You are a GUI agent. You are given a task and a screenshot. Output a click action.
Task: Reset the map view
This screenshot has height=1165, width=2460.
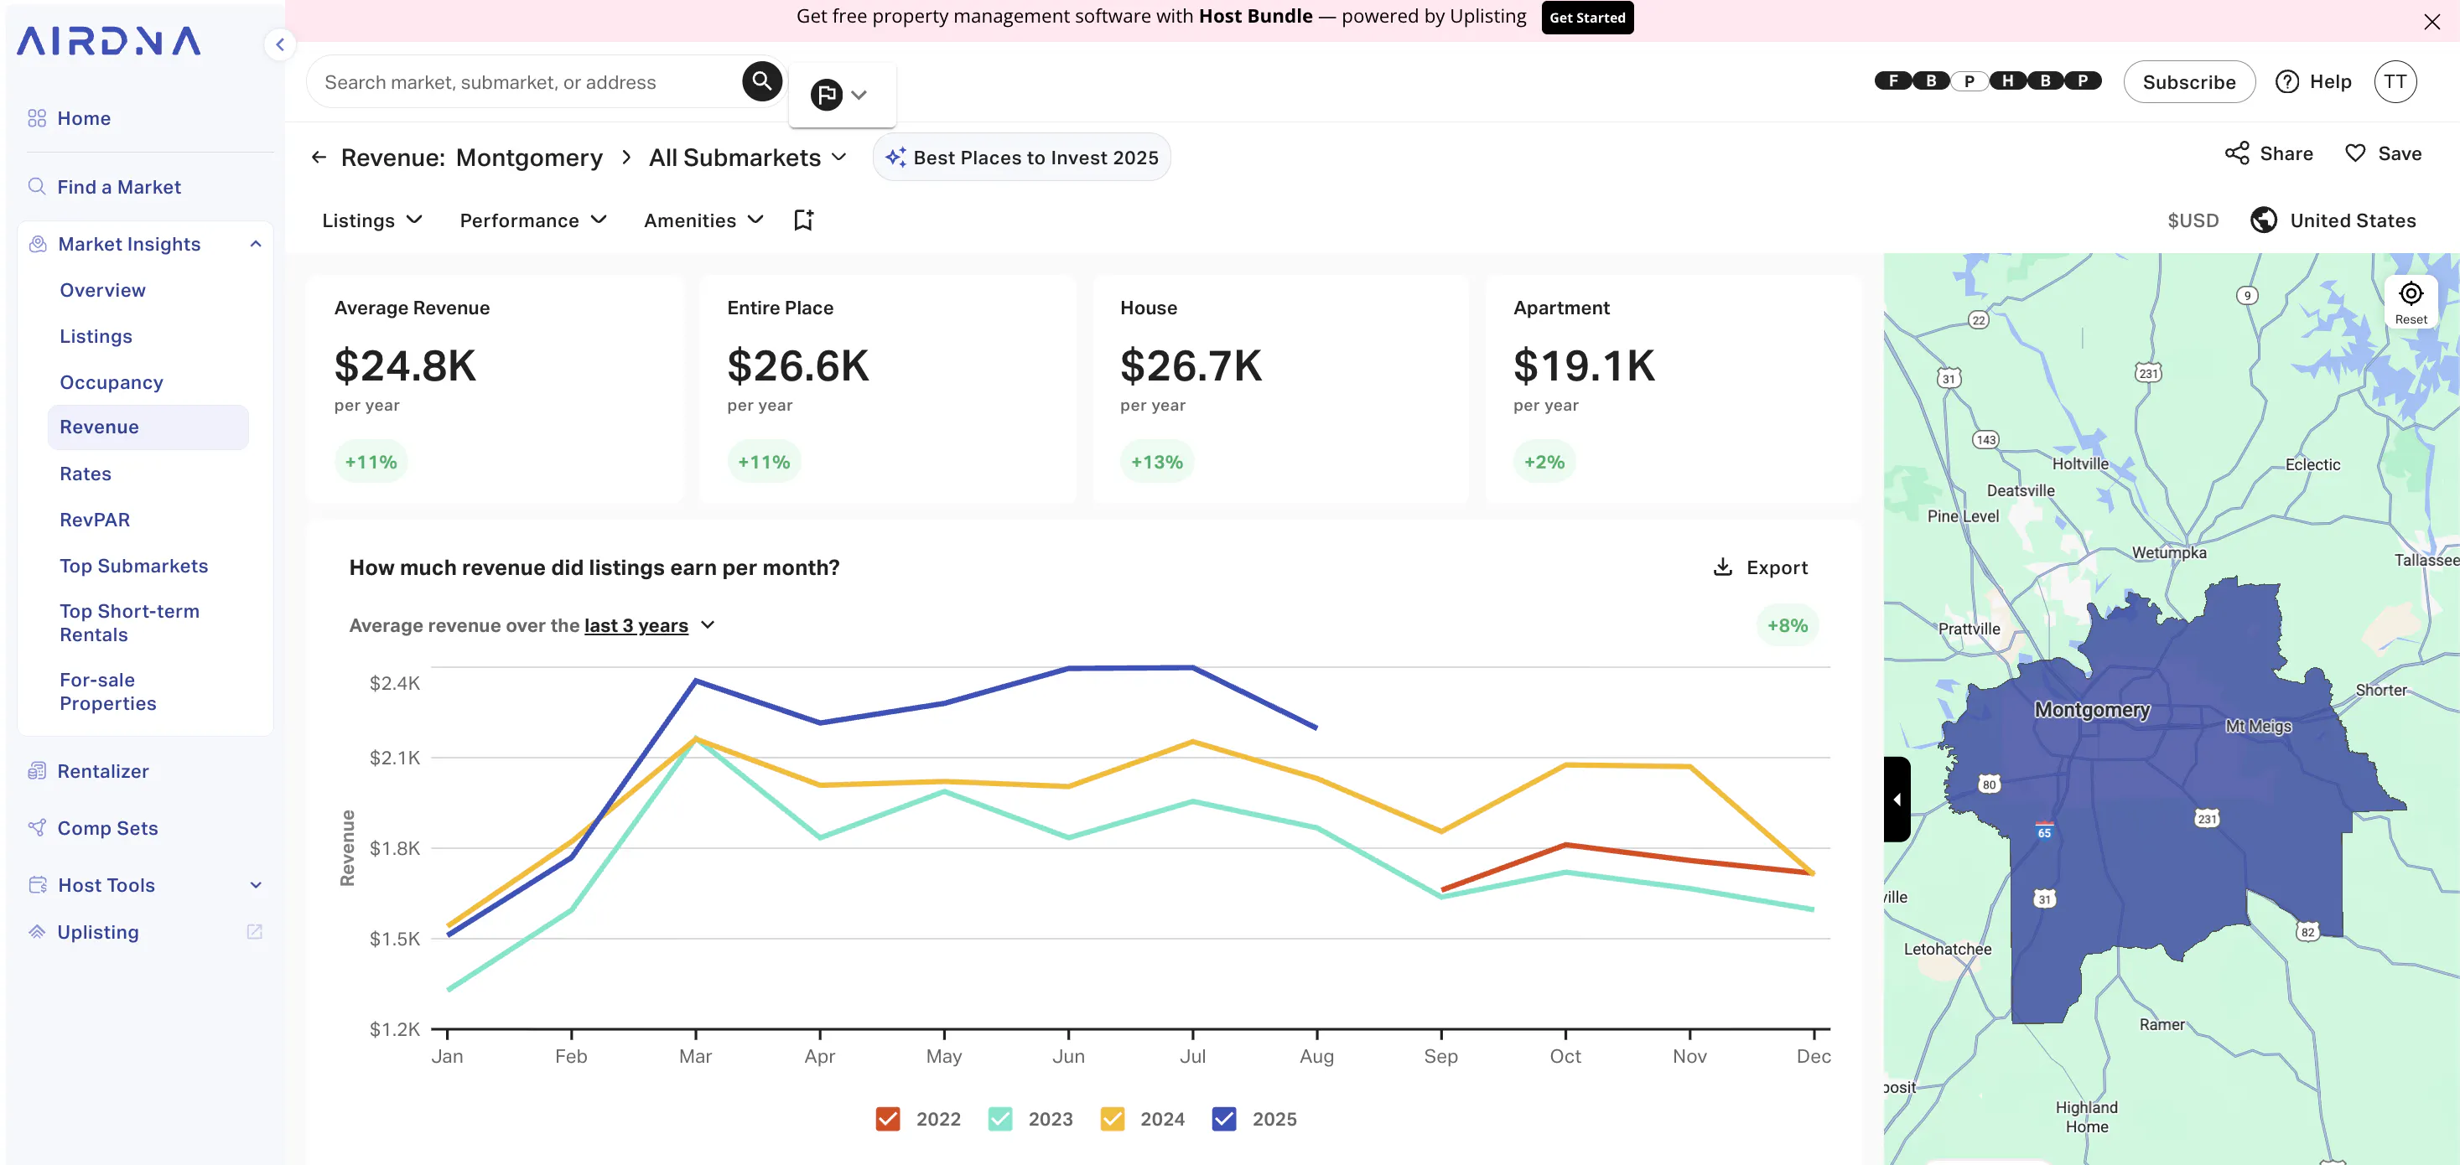[2410, 302]
